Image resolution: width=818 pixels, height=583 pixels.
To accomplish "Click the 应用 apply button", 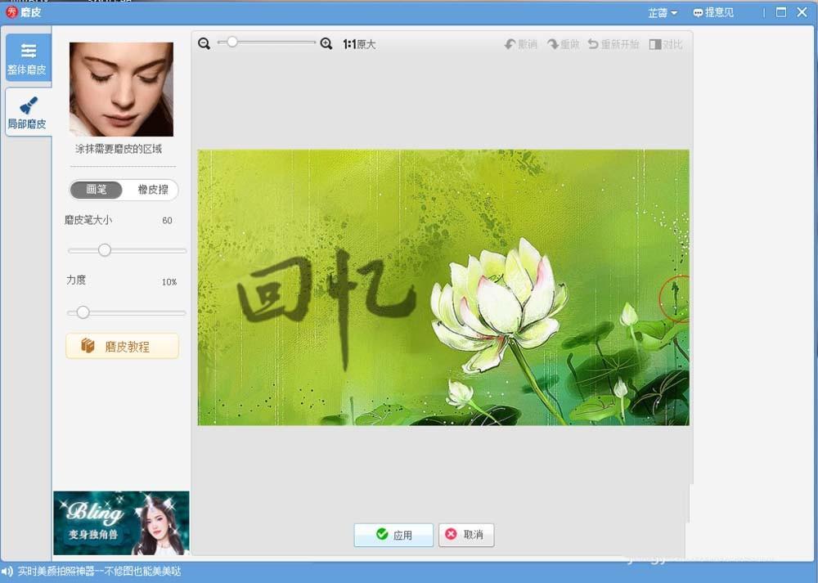I will [x=393, y=535].
